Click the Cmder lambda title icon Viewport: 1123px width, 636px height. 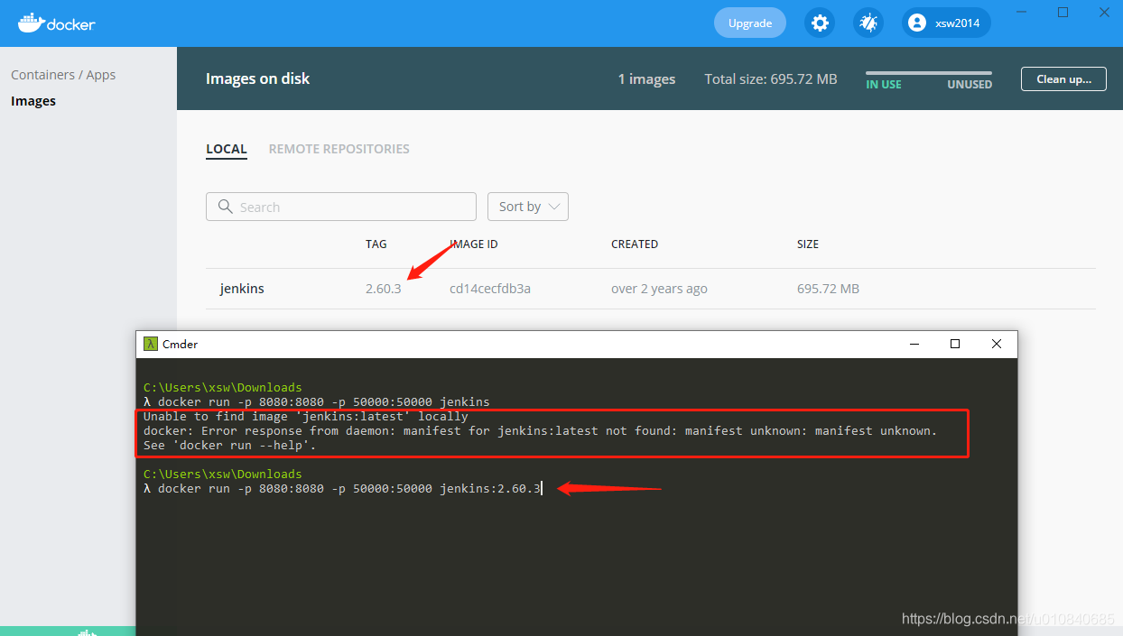click(151, 344)
